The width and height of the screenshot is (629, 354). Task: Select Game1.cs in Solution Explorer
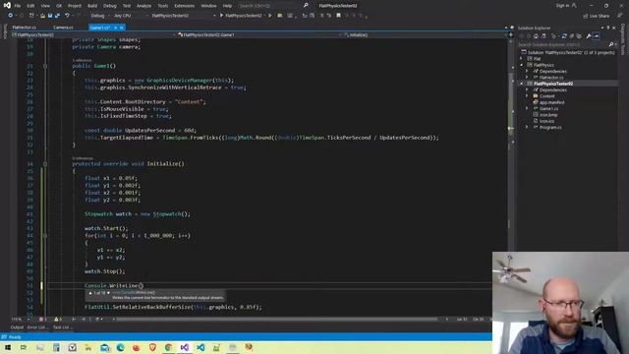[548, 108]
